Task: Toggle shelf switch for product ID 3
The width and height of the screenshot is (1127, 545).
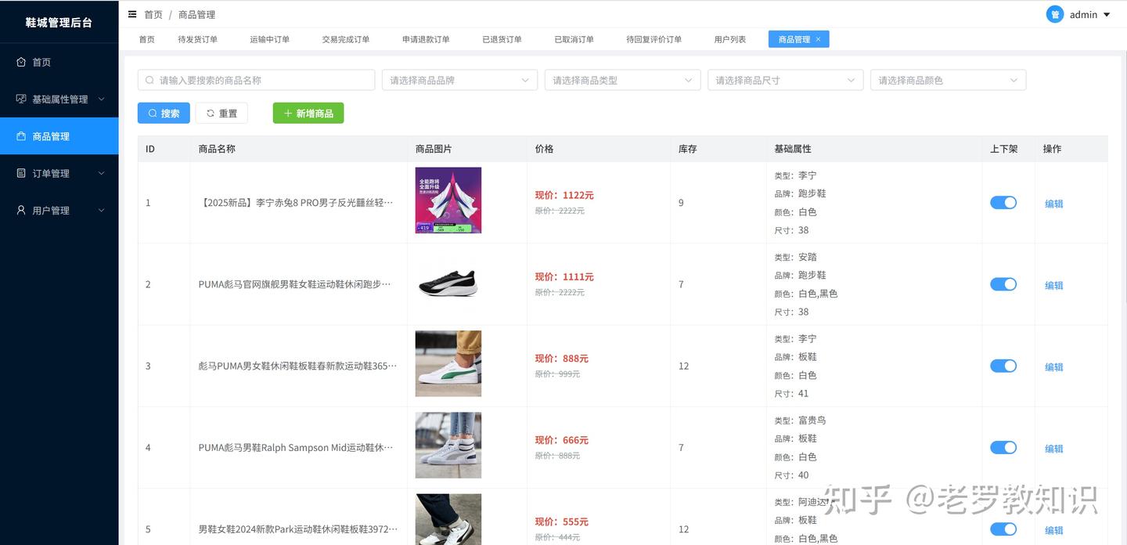Action: 1003,366
